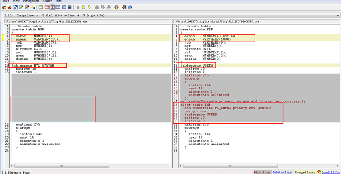Click 'ename VARCHAR2(1000),' in right pane
Screen dimensions: 341x174
pyautogui.click(x=208, y=39)
